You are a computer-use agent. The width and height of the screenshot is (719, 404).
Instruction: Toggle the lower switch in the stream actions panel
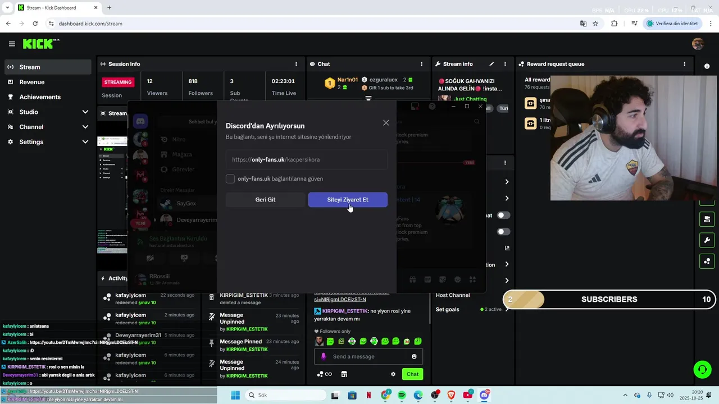503,231
